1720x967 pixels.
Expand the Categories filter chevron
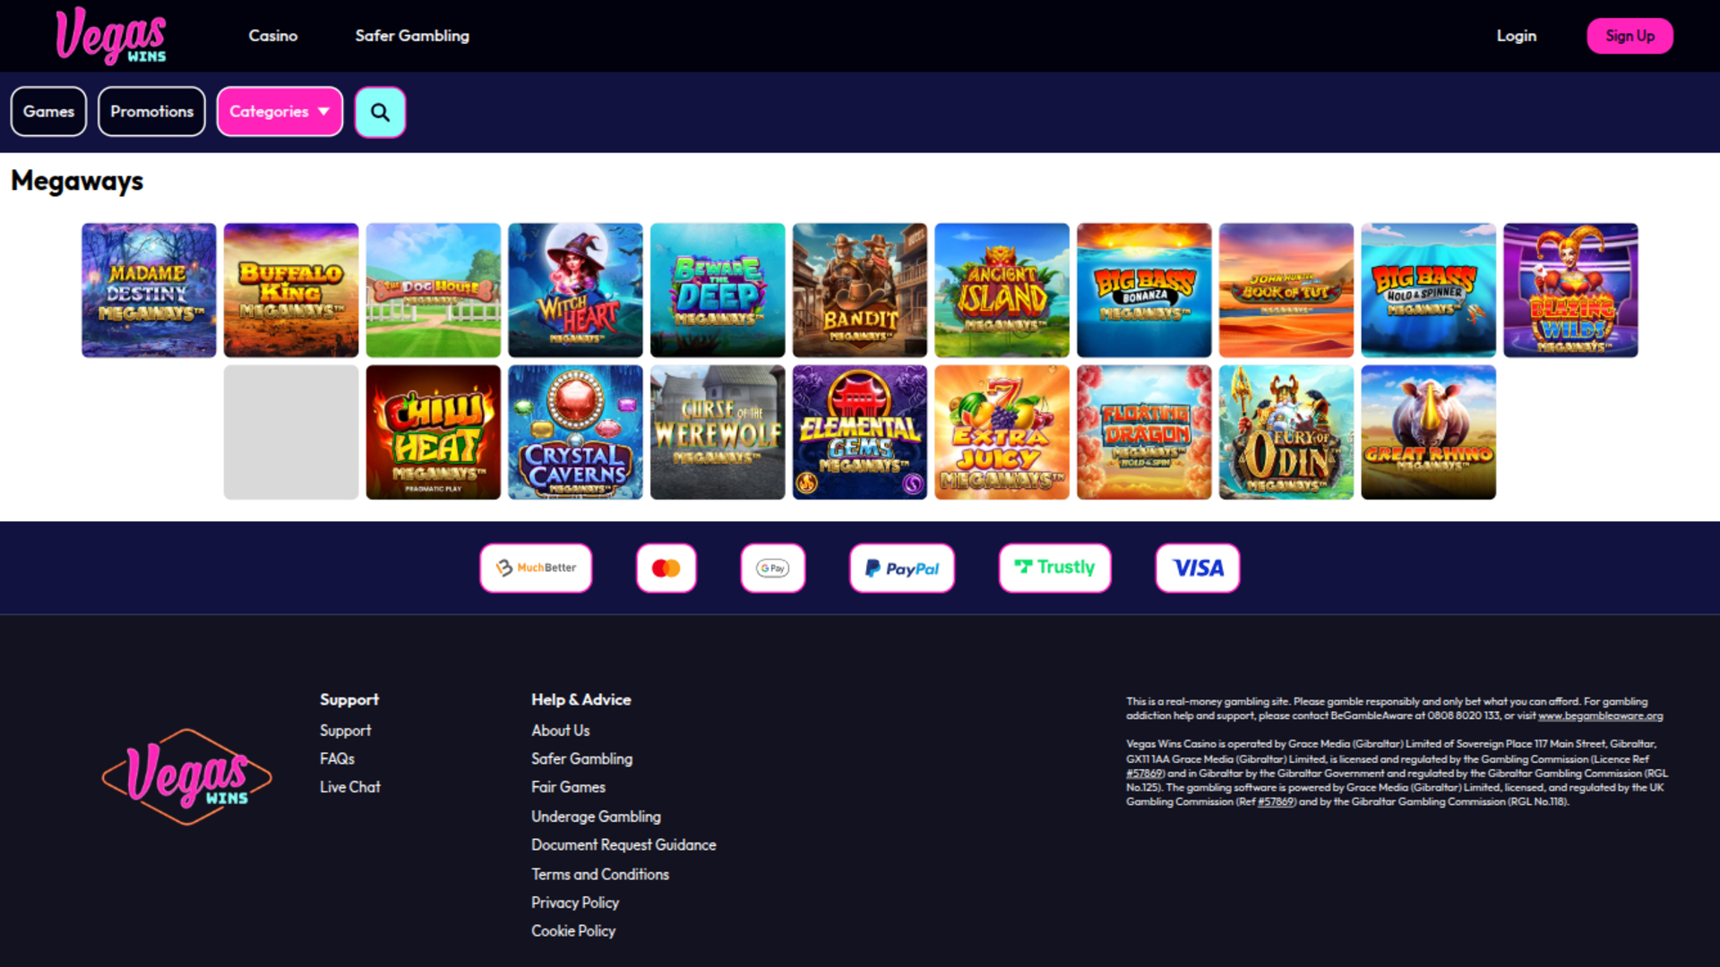pyautogui.click(x=322, y=111)
